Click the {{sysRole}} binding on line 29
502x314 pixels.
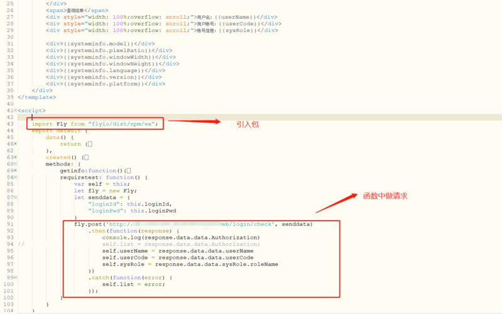[x=238, y=30]
